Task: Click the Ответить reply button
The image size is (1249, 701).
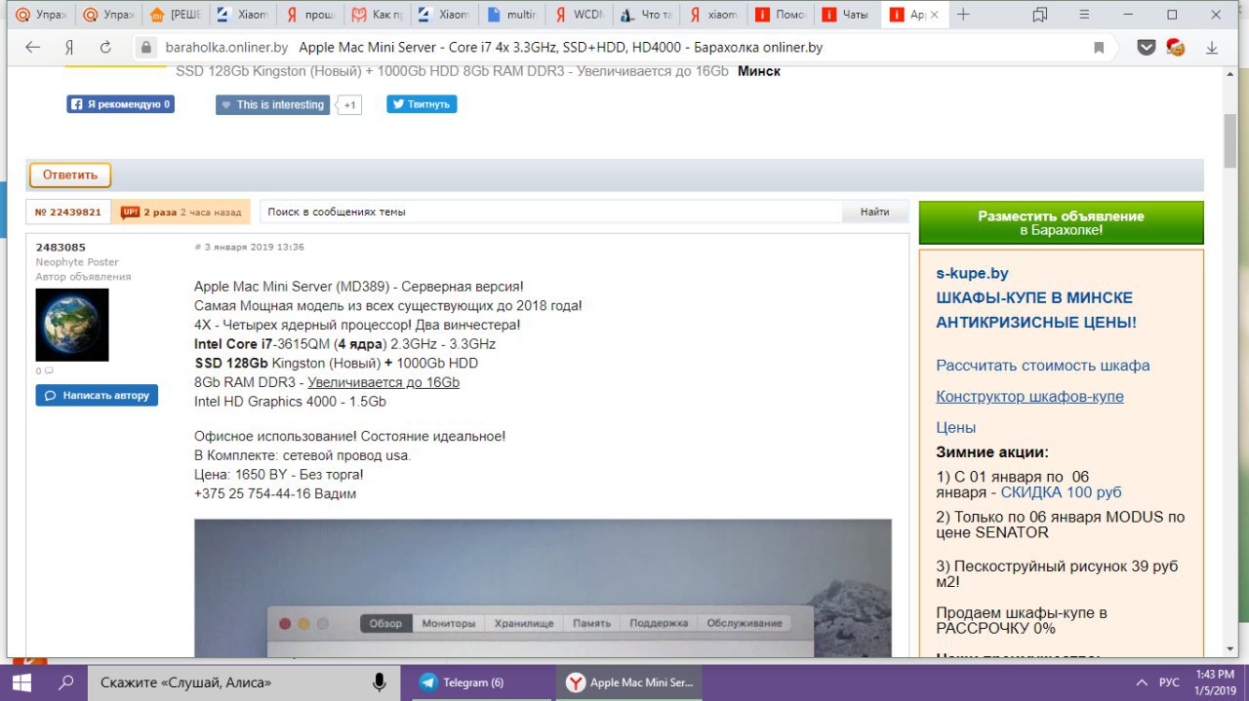Action: (70, 175)
